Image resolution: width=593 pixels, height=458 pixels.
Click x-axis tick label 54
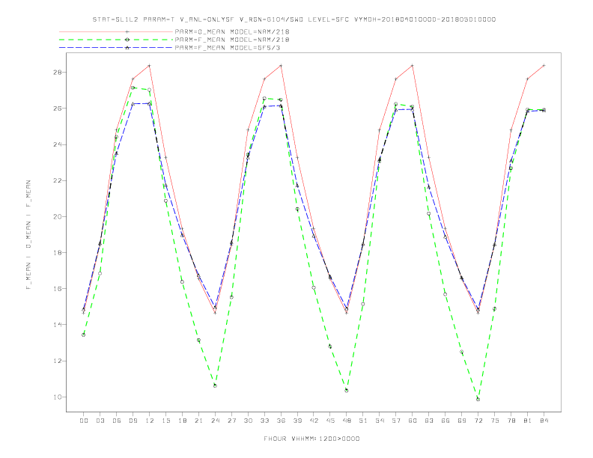380,421
